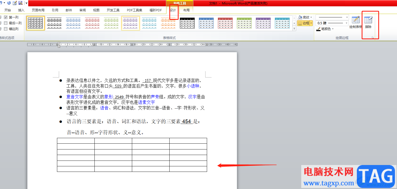Image resolution: width=397 pixels, height=189 pixels.
Task: Switch to the 插入 (Insert) tab
Action: (21, 10)
